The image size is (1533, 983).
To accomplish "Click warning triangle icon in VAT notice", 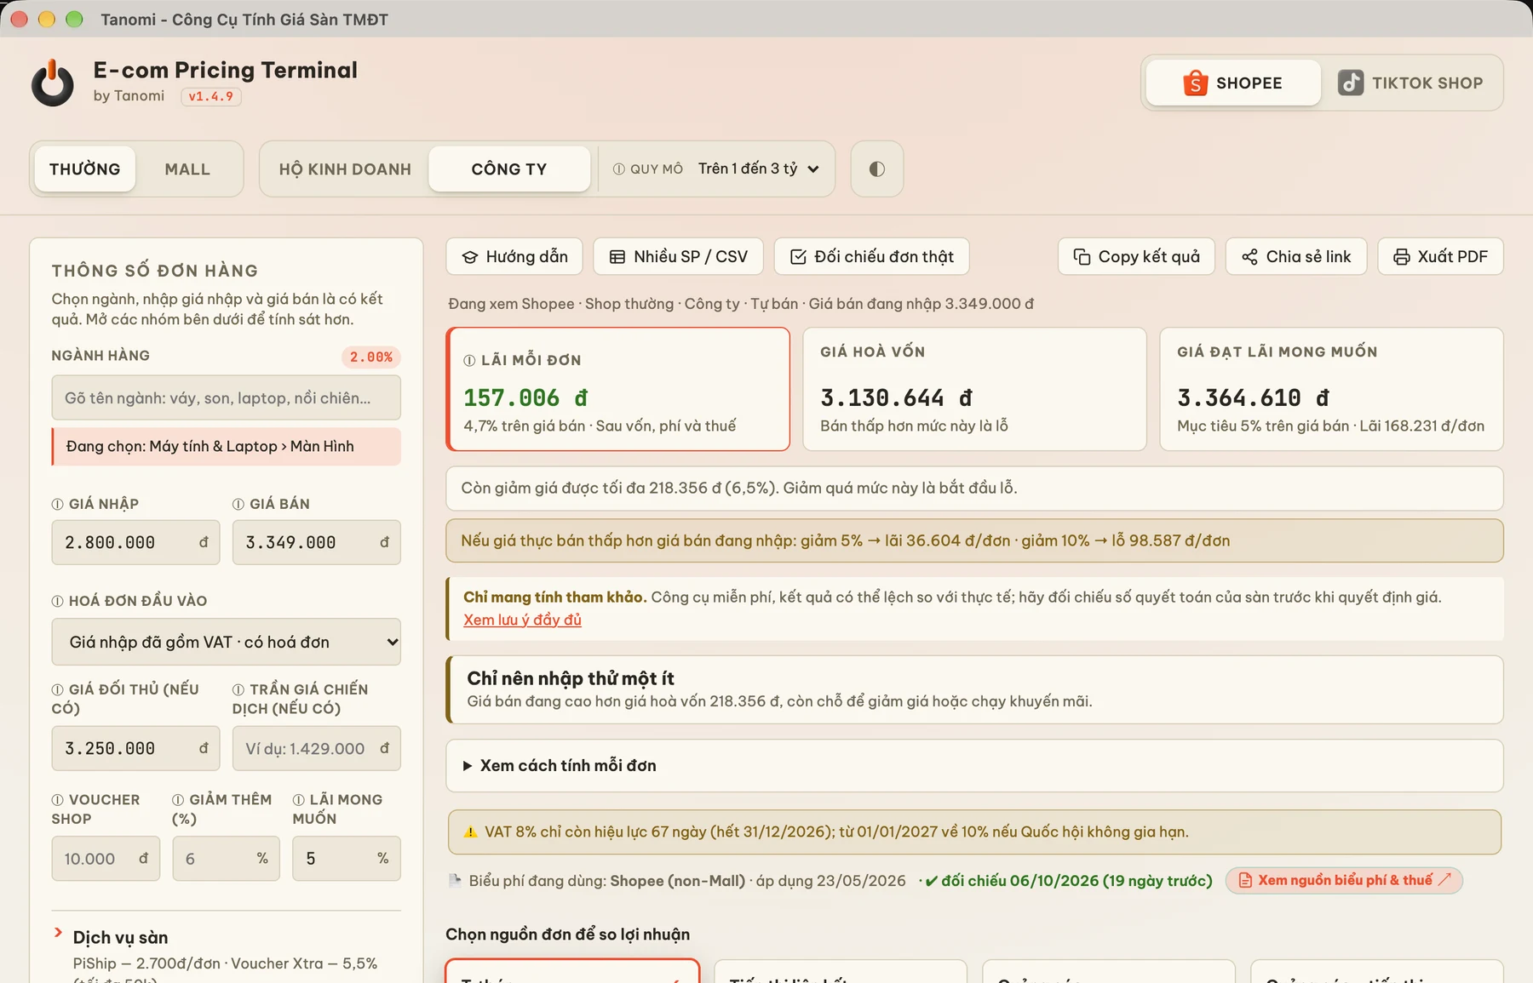I will click(x=470, y=832).
